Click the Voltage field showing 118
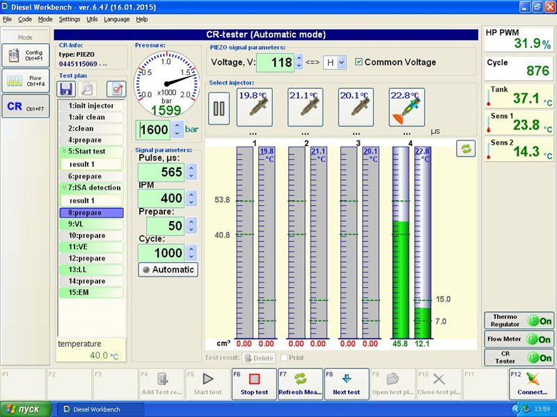 (275, 63)
